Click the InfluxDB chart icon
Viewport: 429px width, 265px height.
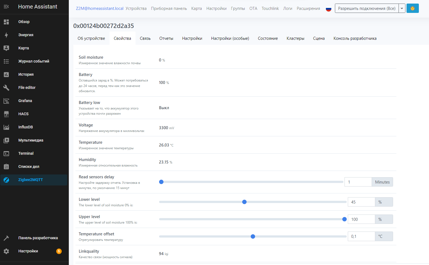point(6,127)
